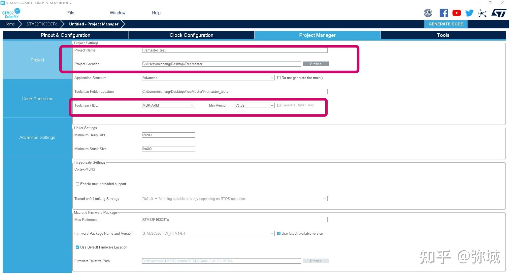
Task: Switch to Clock Configuration tab
Action: (x=191, y=35)
